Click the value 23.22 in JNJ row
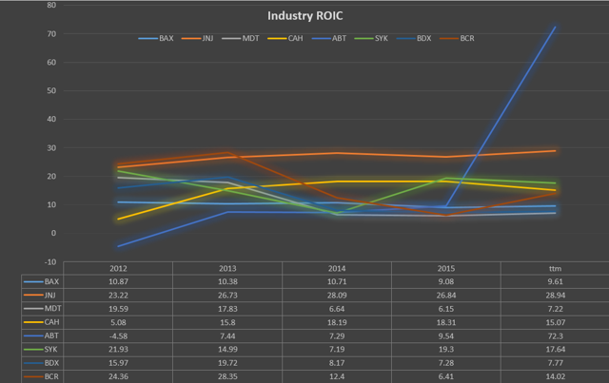The image size is (609, 383). 118,296
